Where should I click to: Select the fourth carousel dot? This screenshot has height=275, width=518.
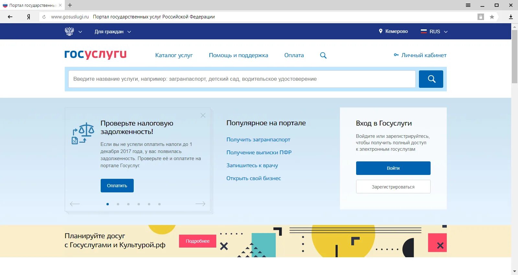click(x=139, y=204)
